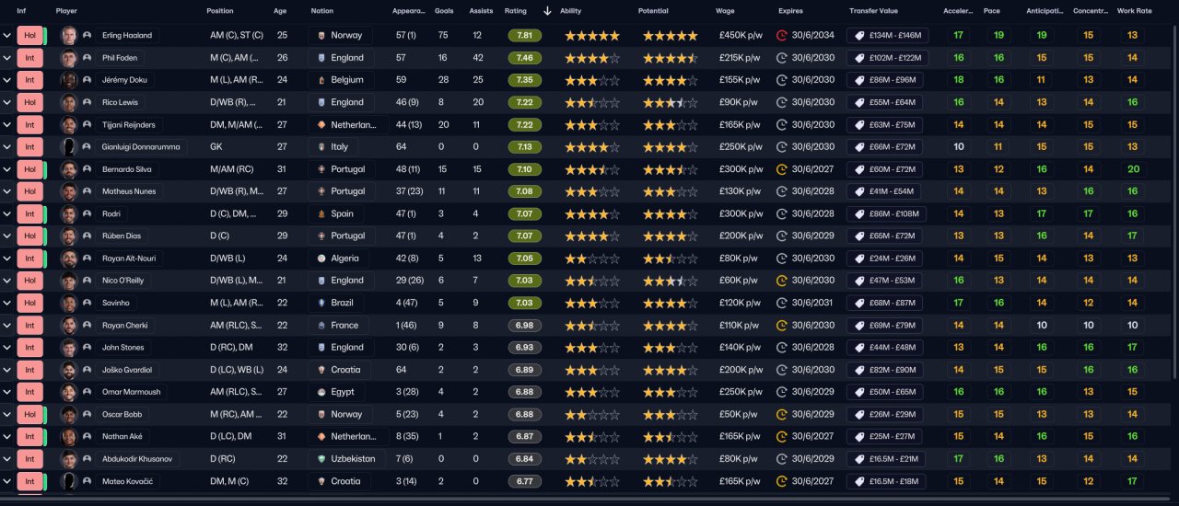Click the Int status badge for Phil Foden
Screen dimensions: 1179x506
point(29,58)
